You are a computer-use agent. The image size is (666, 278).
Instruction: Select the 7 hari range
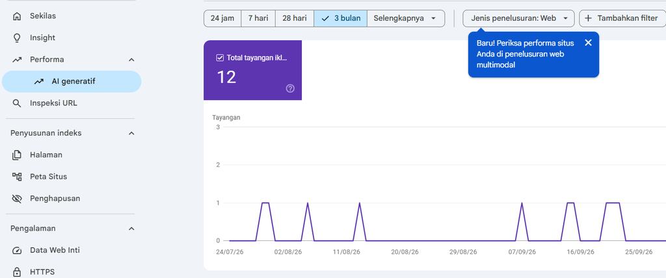[x=258, y=18]
